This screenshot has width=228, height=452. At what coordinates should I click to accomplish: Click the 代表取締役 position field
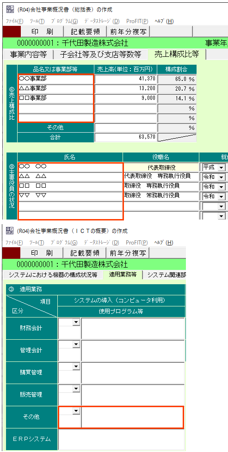click(161, 167)
